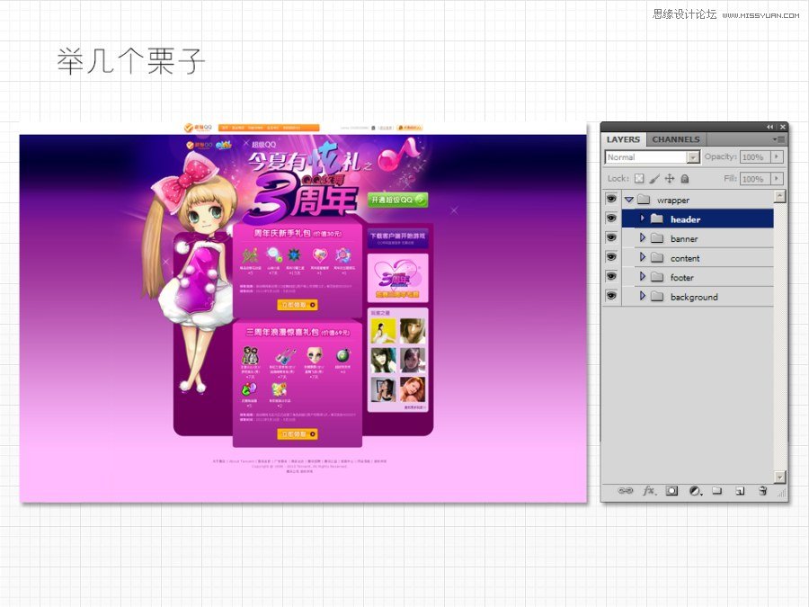Open the 3周年 heart promo tile
This screenshot has width=809, height=607.
coord(398,278)
